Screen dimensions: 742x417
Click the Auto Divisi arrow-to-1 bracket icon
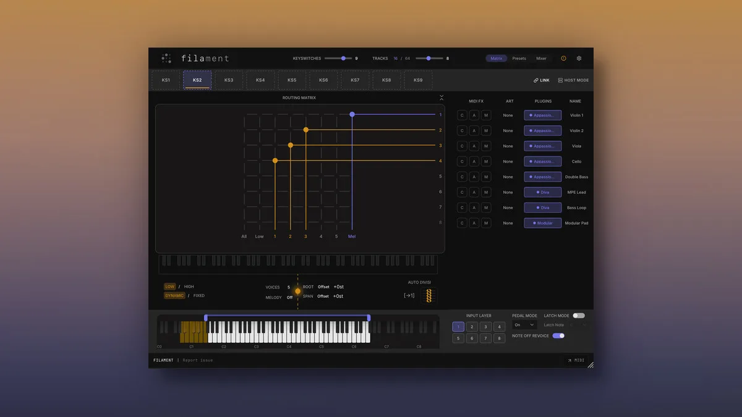coord(409,295)
